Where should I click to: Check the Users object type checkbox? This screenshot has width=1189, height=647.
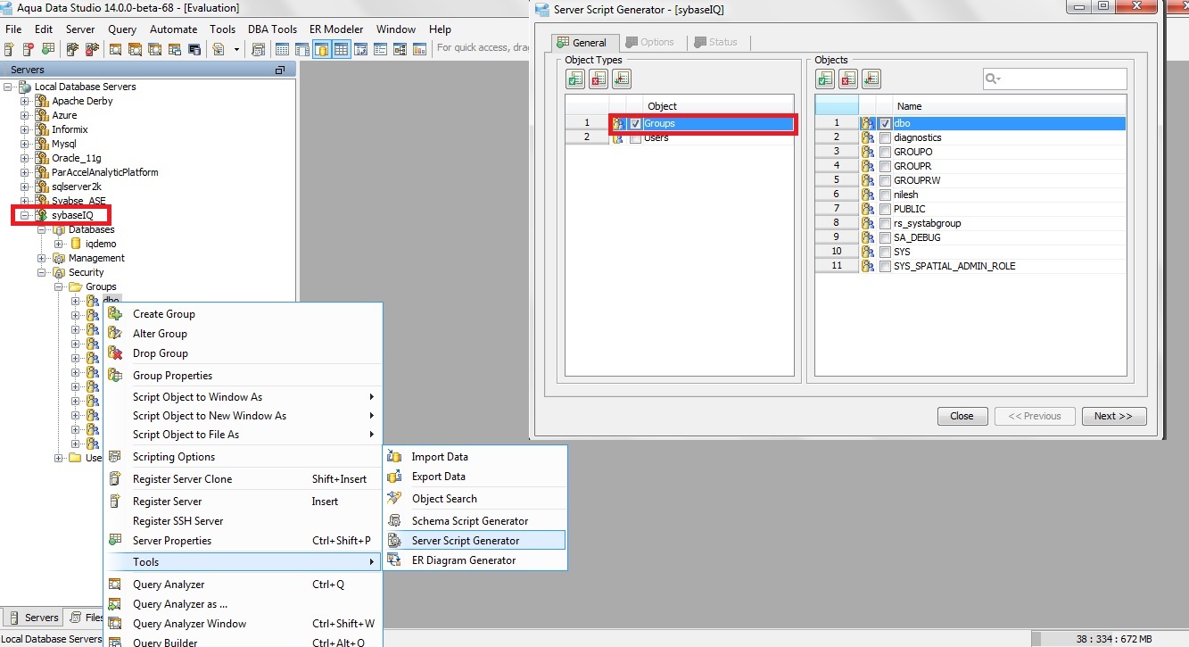click(x=636, y=138)
